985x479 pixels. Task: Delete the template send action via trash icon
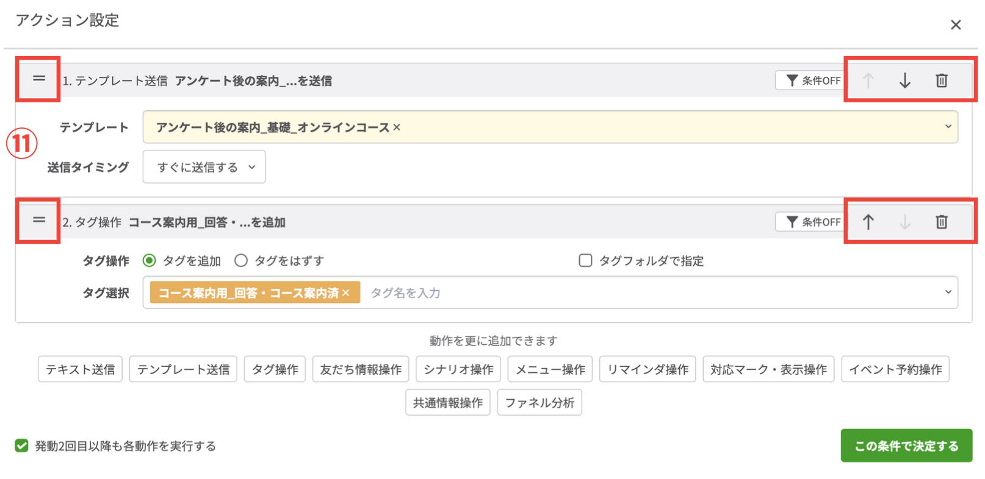941,80
